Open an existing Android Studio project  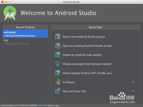(88, 46)
